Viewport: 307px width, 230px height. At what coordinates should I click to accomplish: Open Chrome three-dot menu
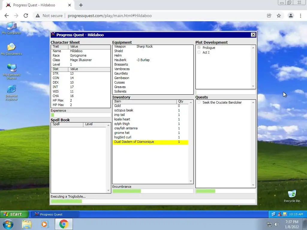click(x=300, y=16)
